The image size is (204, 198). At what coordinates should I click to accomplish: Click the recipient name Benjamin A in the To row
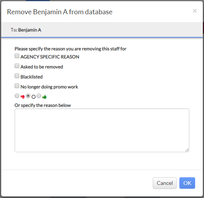[30, 30]
